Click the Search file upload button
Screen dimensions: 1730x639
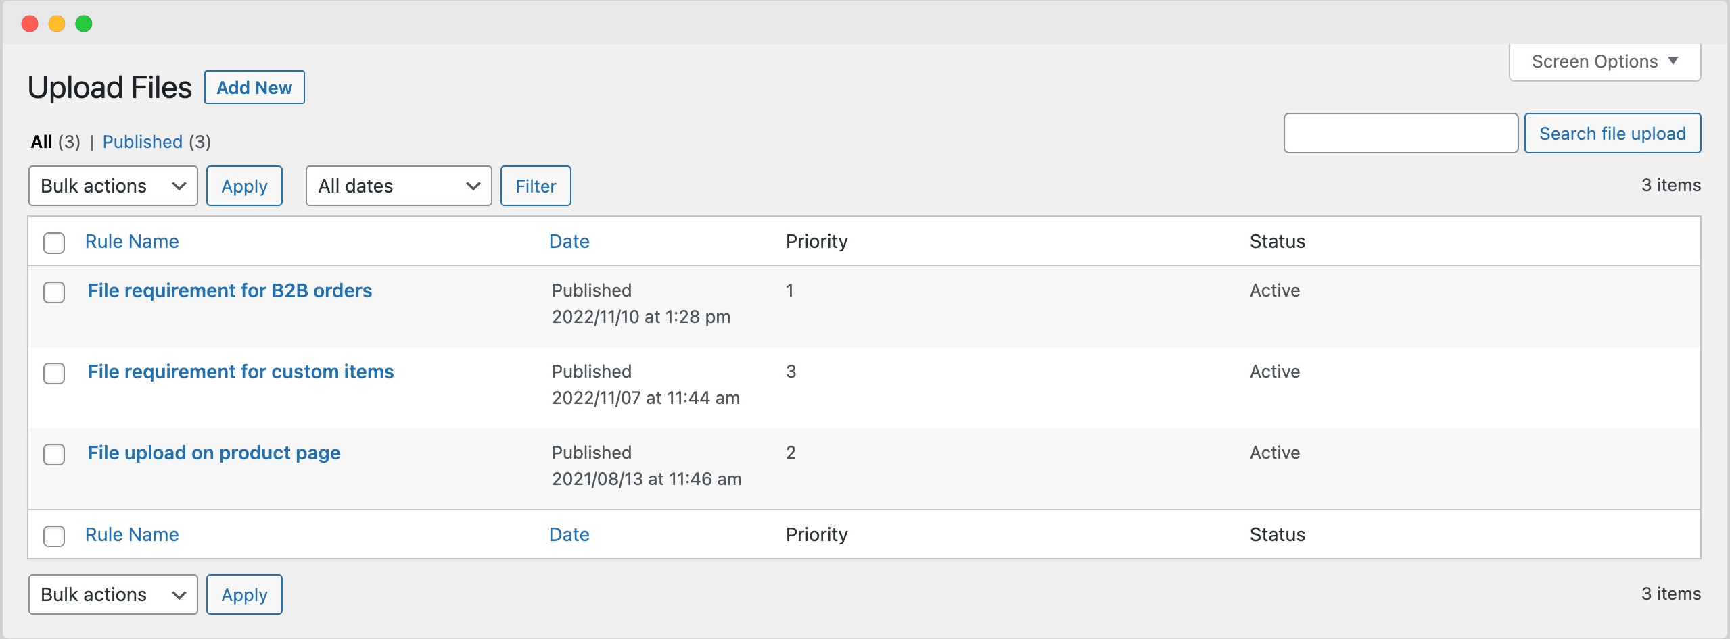point(1612,133)
